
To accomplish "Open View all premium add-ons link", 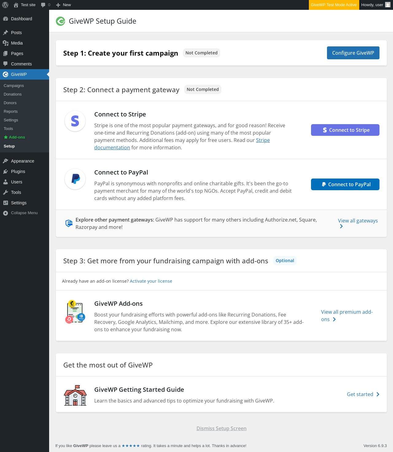I will [x=347, y=316].
